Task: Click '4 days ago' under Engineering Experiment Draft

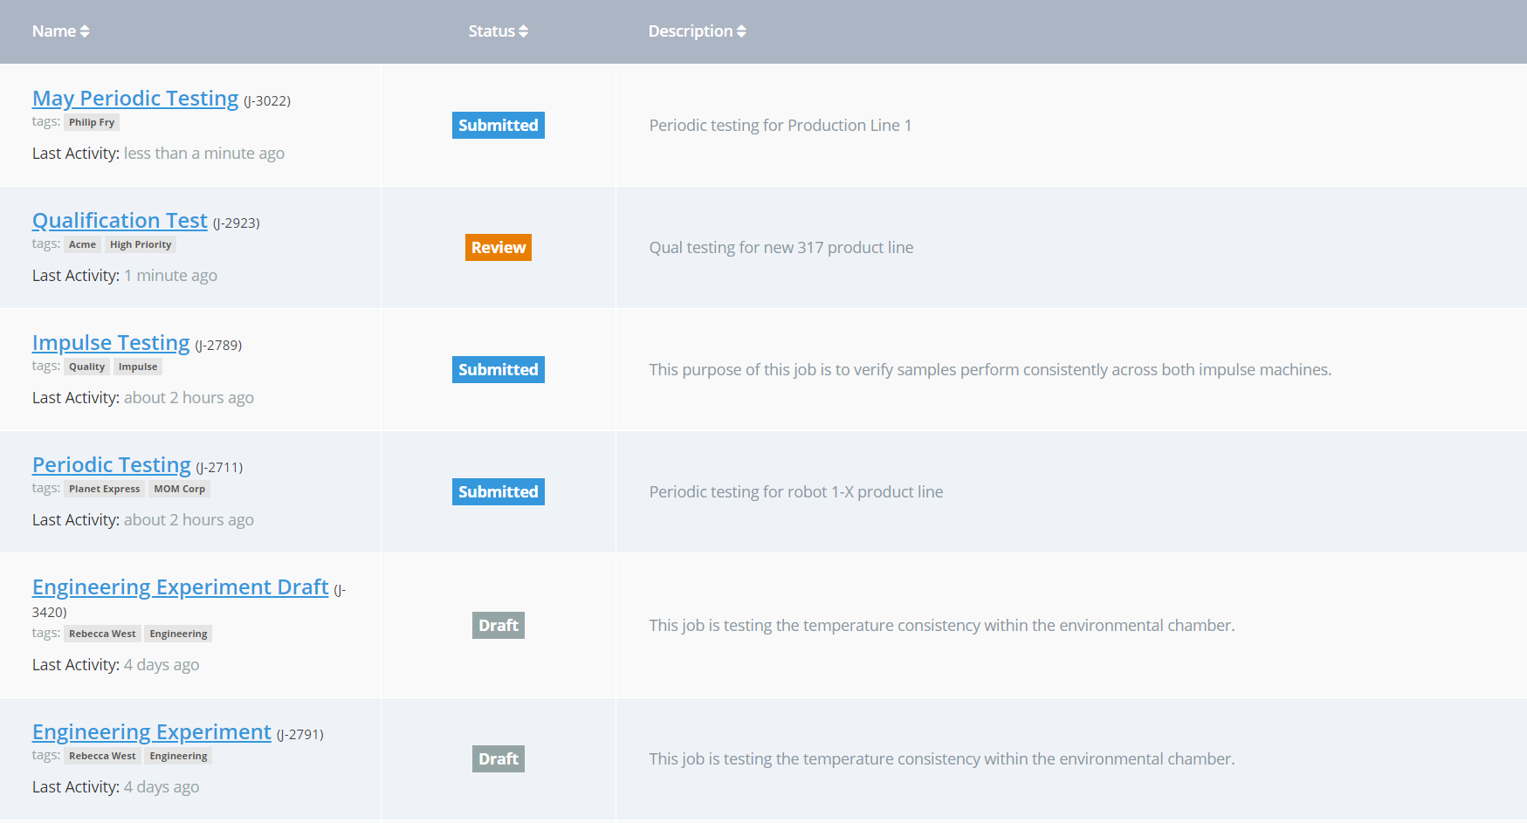Action: coord(162,665)
